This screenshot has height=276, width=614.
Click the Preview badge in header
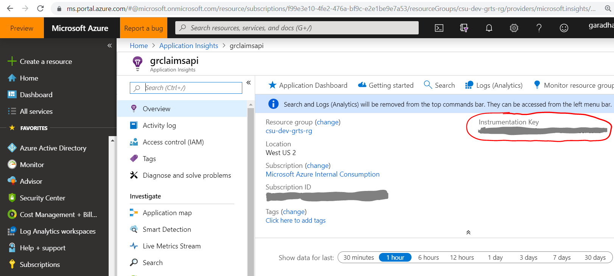point(22,28)
